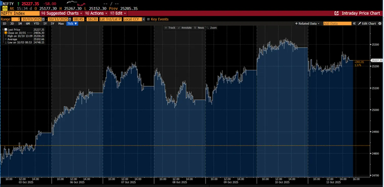
Task: Enable the Key Events checkbox
Action: [x=148, y=19]
